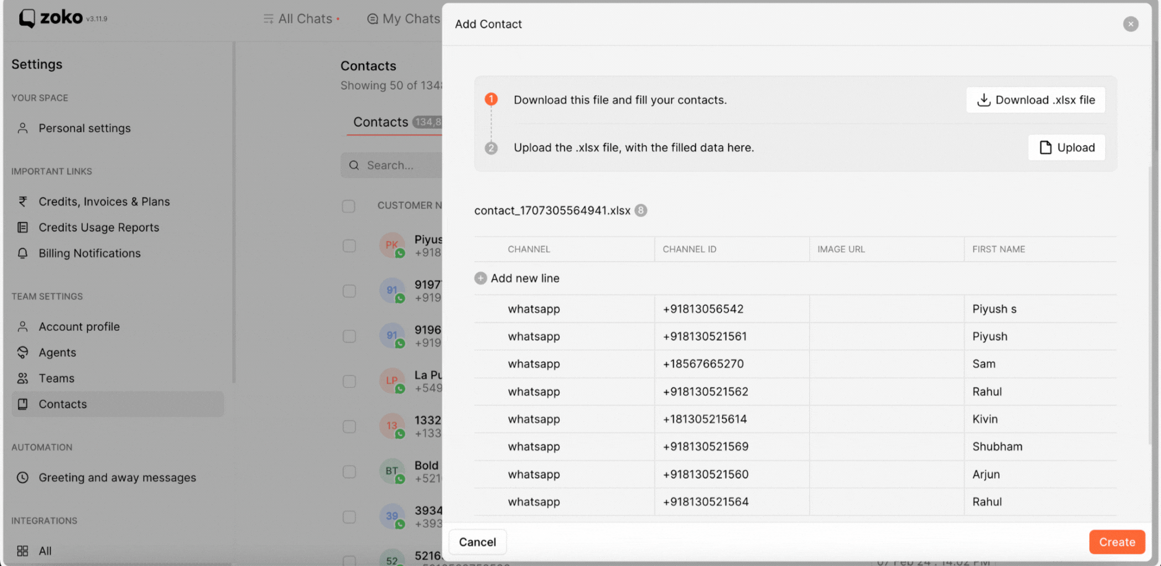Image resolution: width=1161 pixels, height=566 pixels.
Task: Click the whatsapp channel cell in Piyush s row
Action: pyautogui.click(x=565, y=309)
